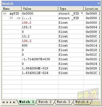Collapse the myPID tree node
This screenshot has width=102, height=107.
pos(5,13)
